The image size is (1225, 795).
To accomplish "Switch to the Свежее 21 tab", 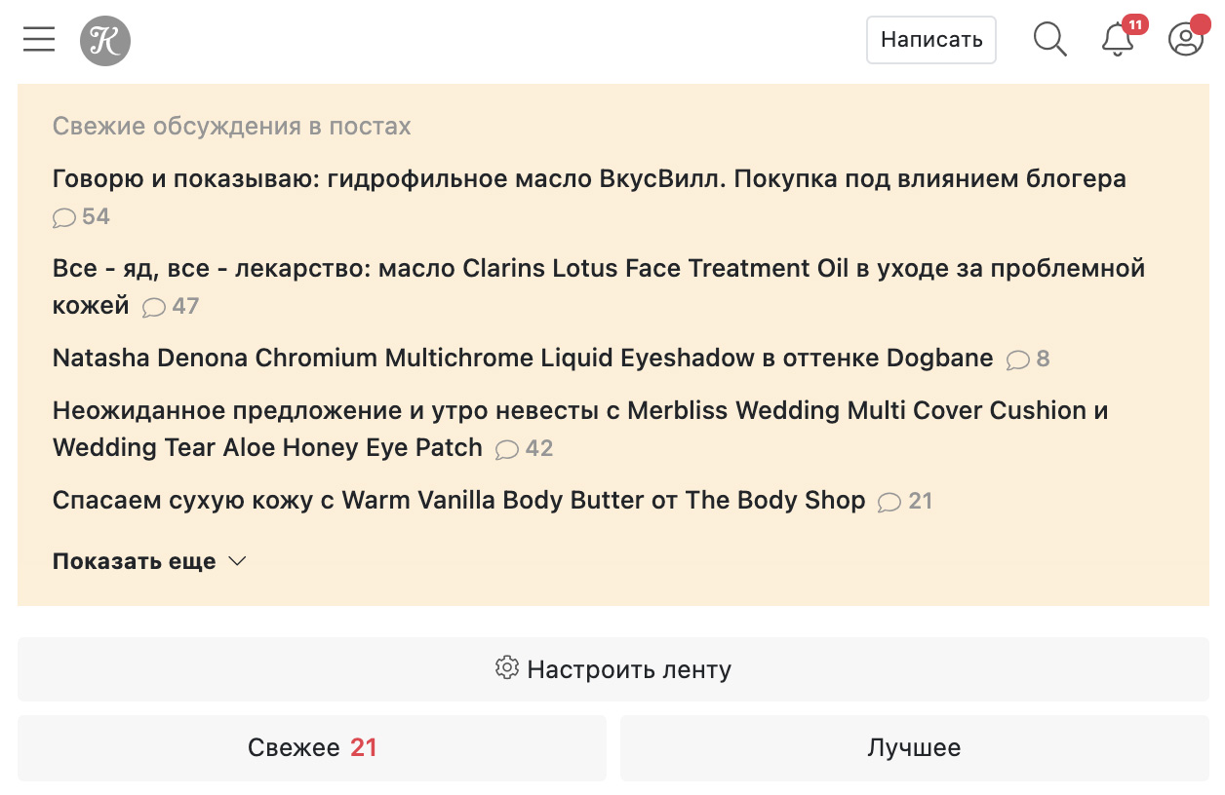I will tap(312, 748).
